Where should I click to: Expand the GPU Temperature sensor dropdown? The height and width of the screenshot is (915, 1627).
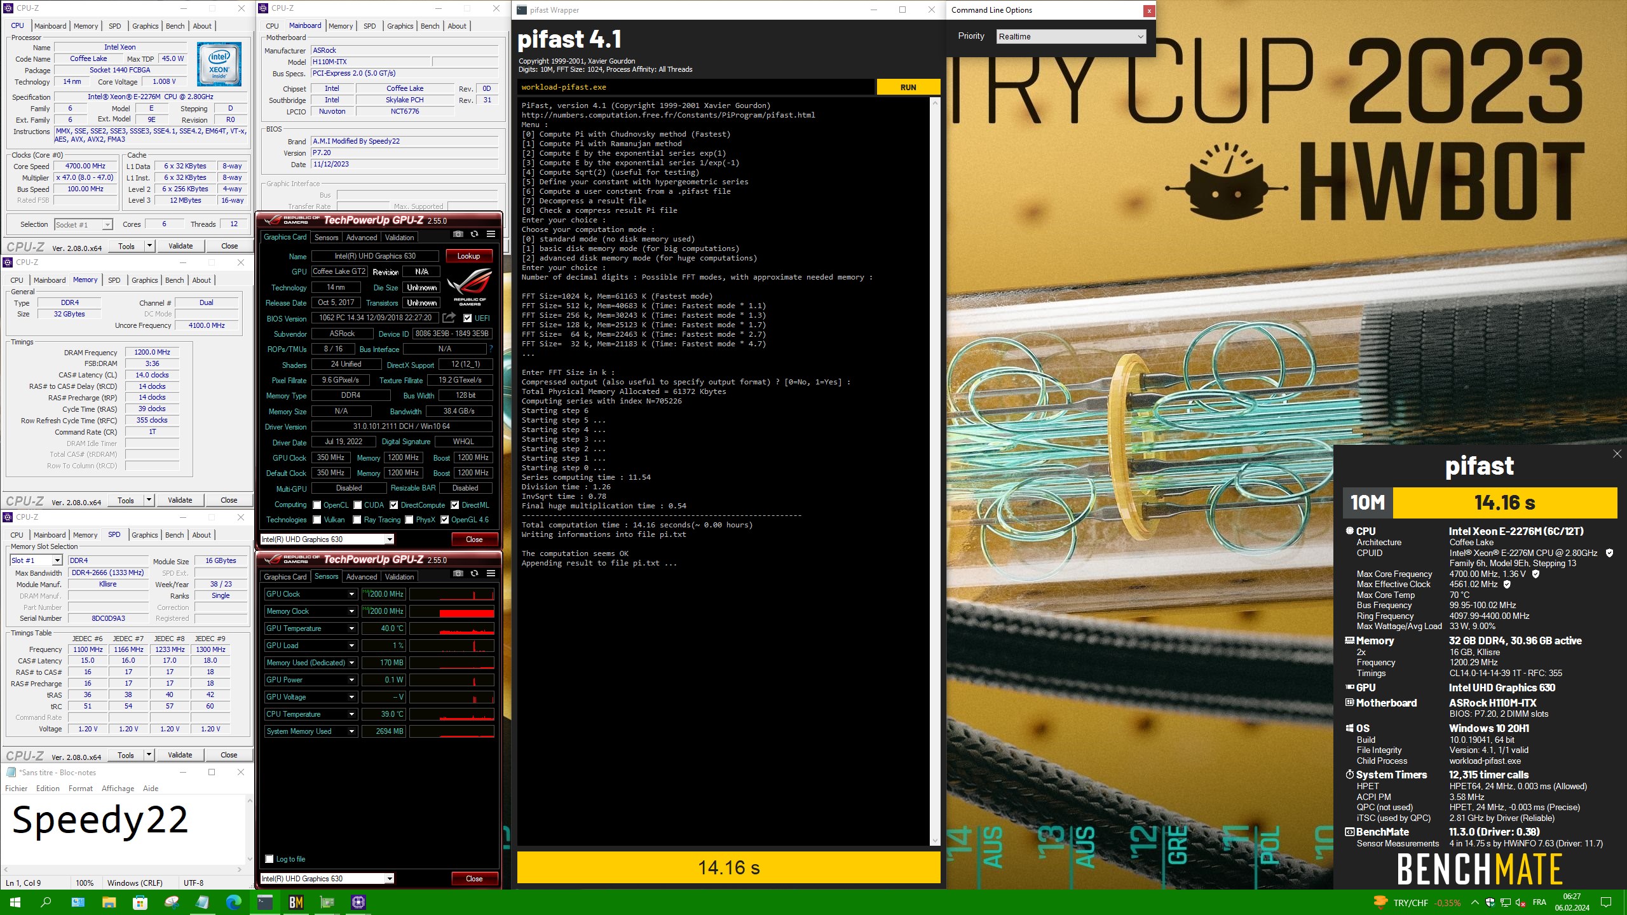click(351, 628)
